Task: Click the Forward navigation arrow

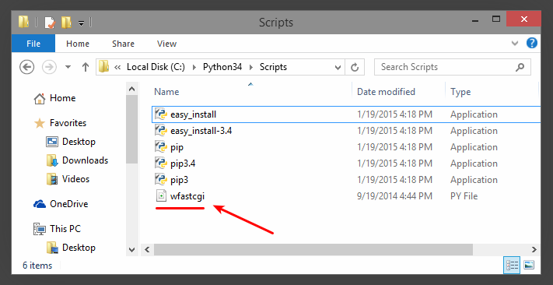Action: coord(49,67)
